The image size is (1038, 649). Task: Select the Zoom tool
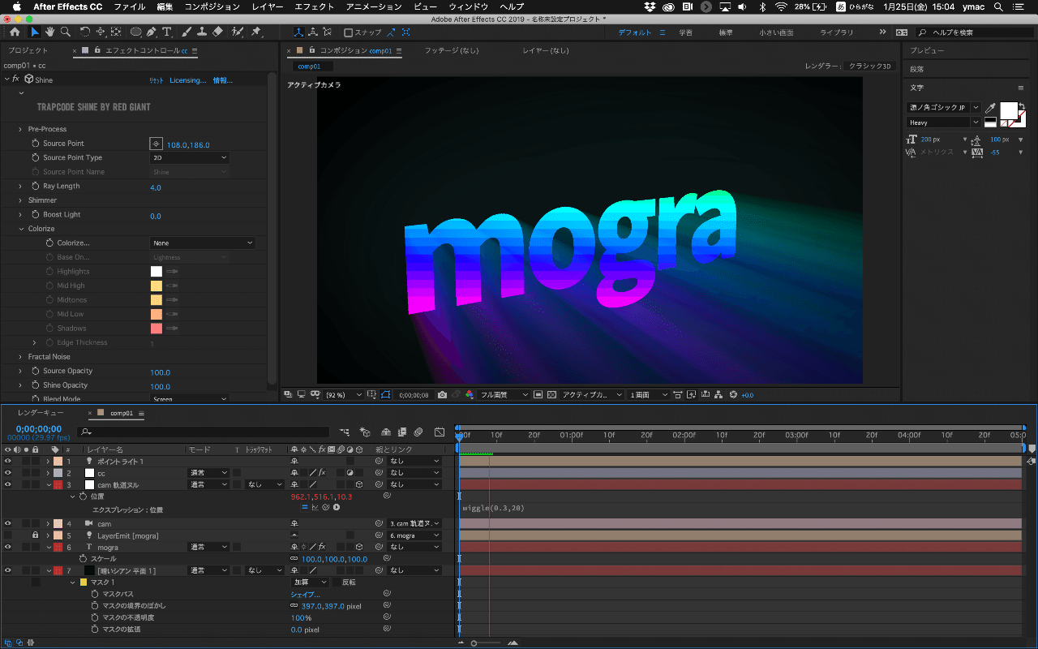(66, 32)
